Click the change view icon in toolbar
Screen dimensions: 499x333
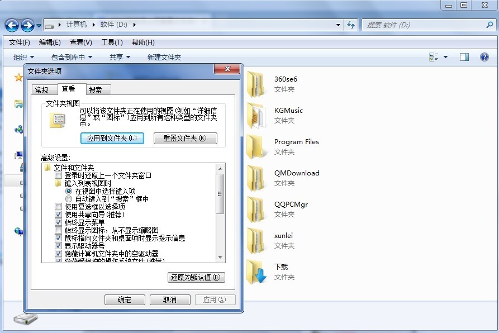[434, 57]
